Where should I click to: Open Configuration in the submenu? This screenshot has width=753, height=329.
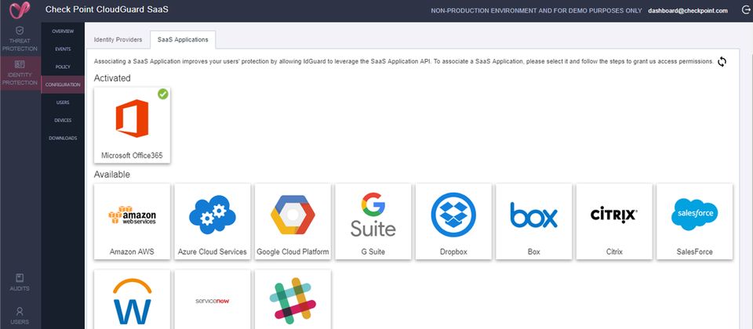coord(63,85)
